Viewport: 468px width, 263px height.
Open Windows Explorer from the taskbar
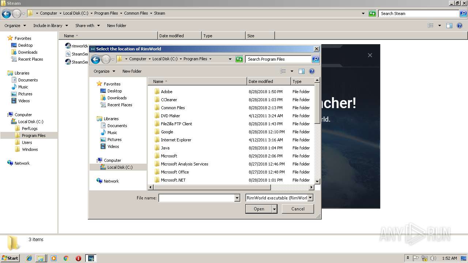(x=41, y=258)
